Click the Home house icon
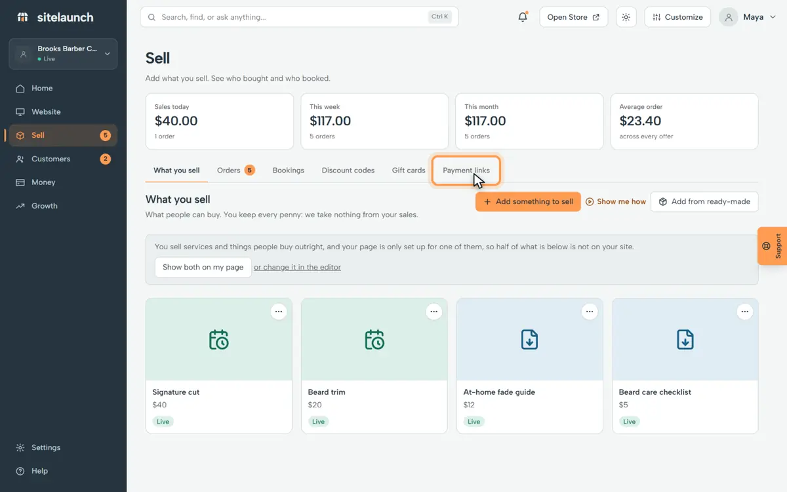 pos(20,88)
